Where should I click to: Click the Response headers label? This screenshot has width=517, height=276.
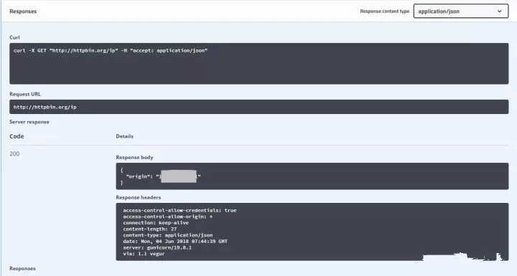pos(139,198)
